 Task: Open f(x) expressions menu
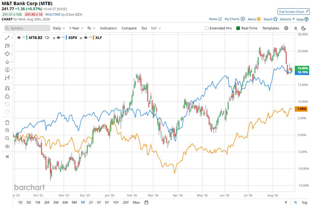(144, 28)
